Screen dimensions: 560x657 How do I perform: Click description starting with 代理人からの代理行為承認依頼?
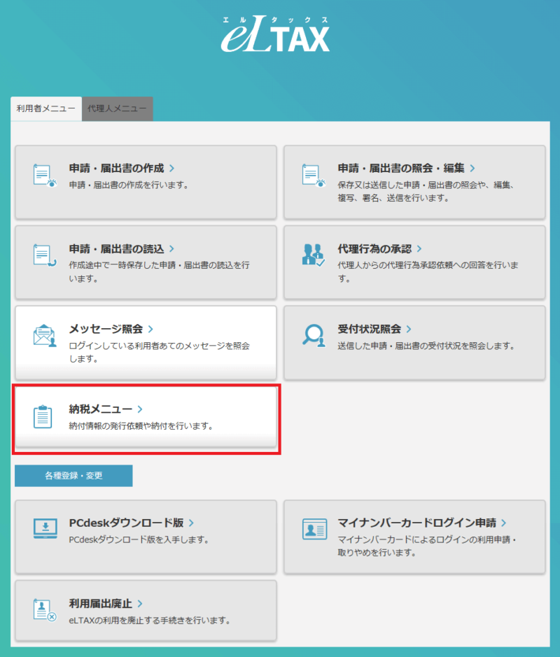pyautogui.click(x=428, y=272)
